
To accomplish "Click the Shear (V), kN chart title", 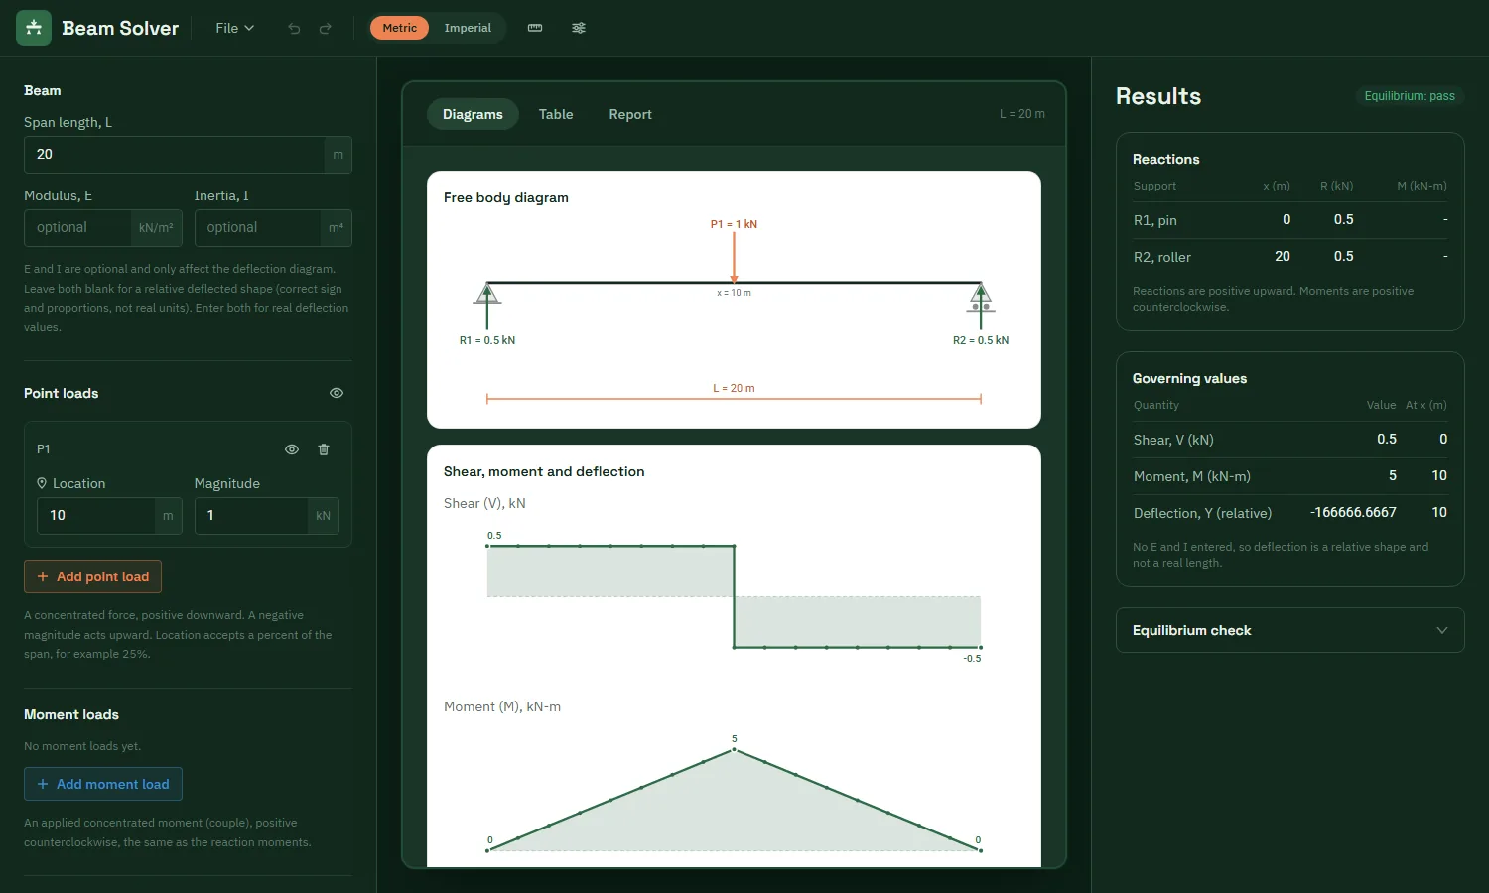I will pyautogui.click(x=484, y=503).
